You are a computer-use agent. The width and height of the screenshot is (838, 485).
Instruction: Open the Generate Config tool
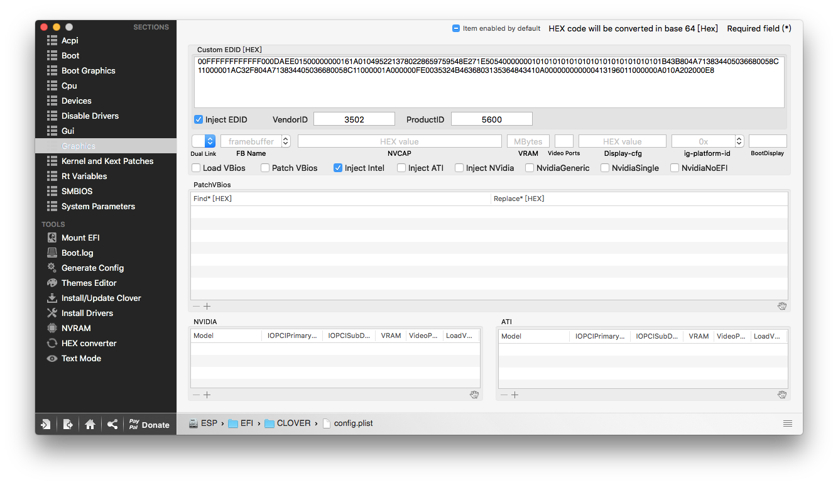[92, 268]
